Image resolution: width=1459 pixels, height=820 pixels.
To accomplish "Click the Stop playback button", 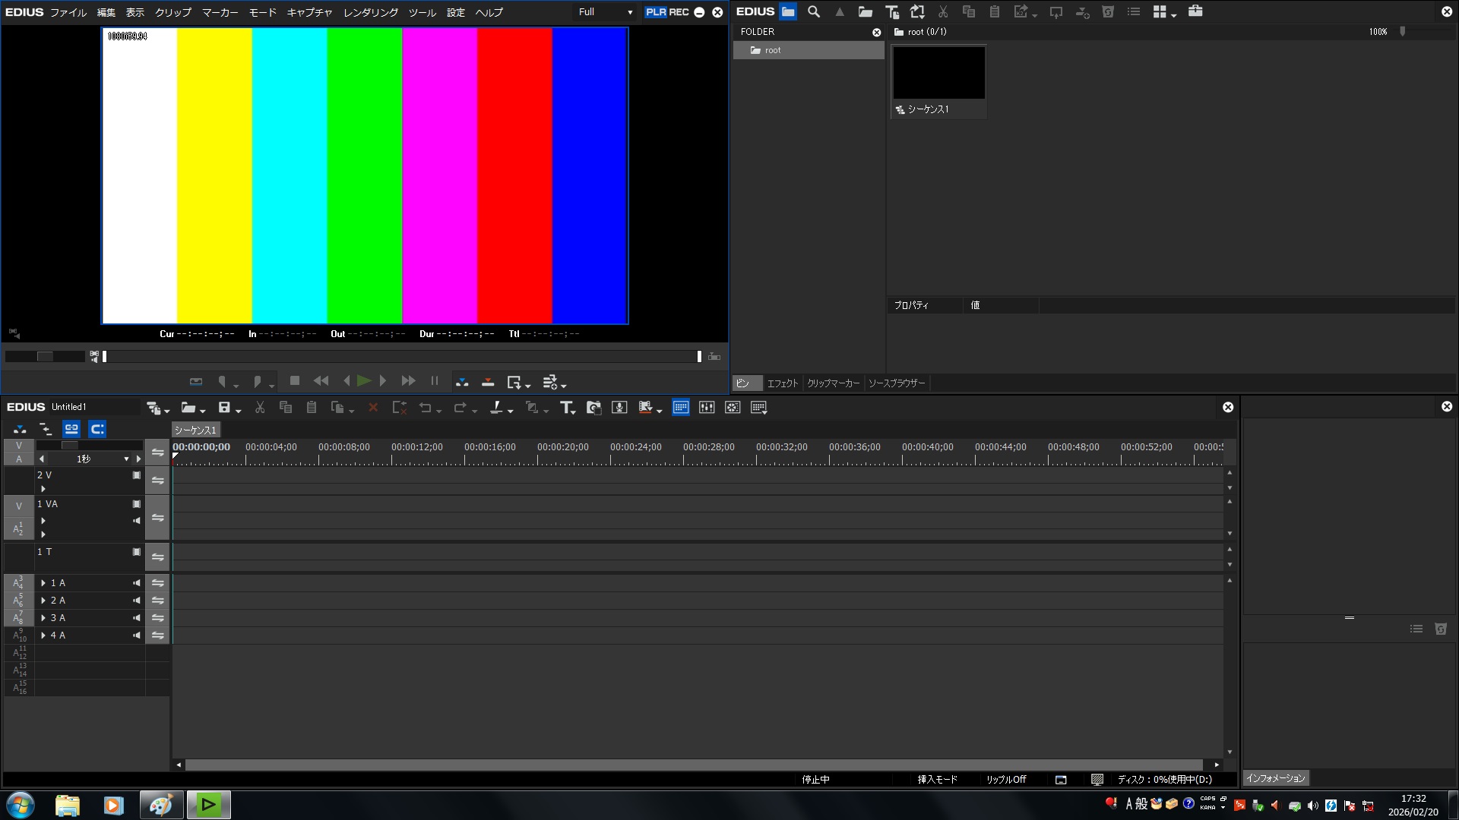I will click(295, 381).
